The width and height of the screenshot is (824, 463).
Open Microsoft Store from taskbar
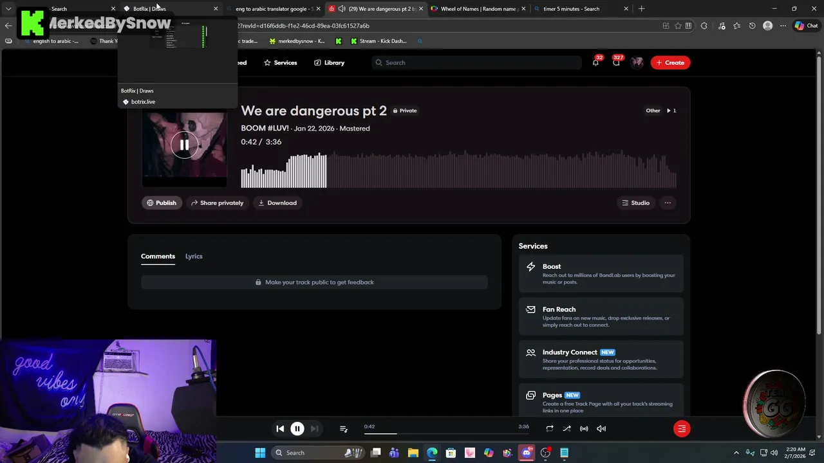pos(451,453)
